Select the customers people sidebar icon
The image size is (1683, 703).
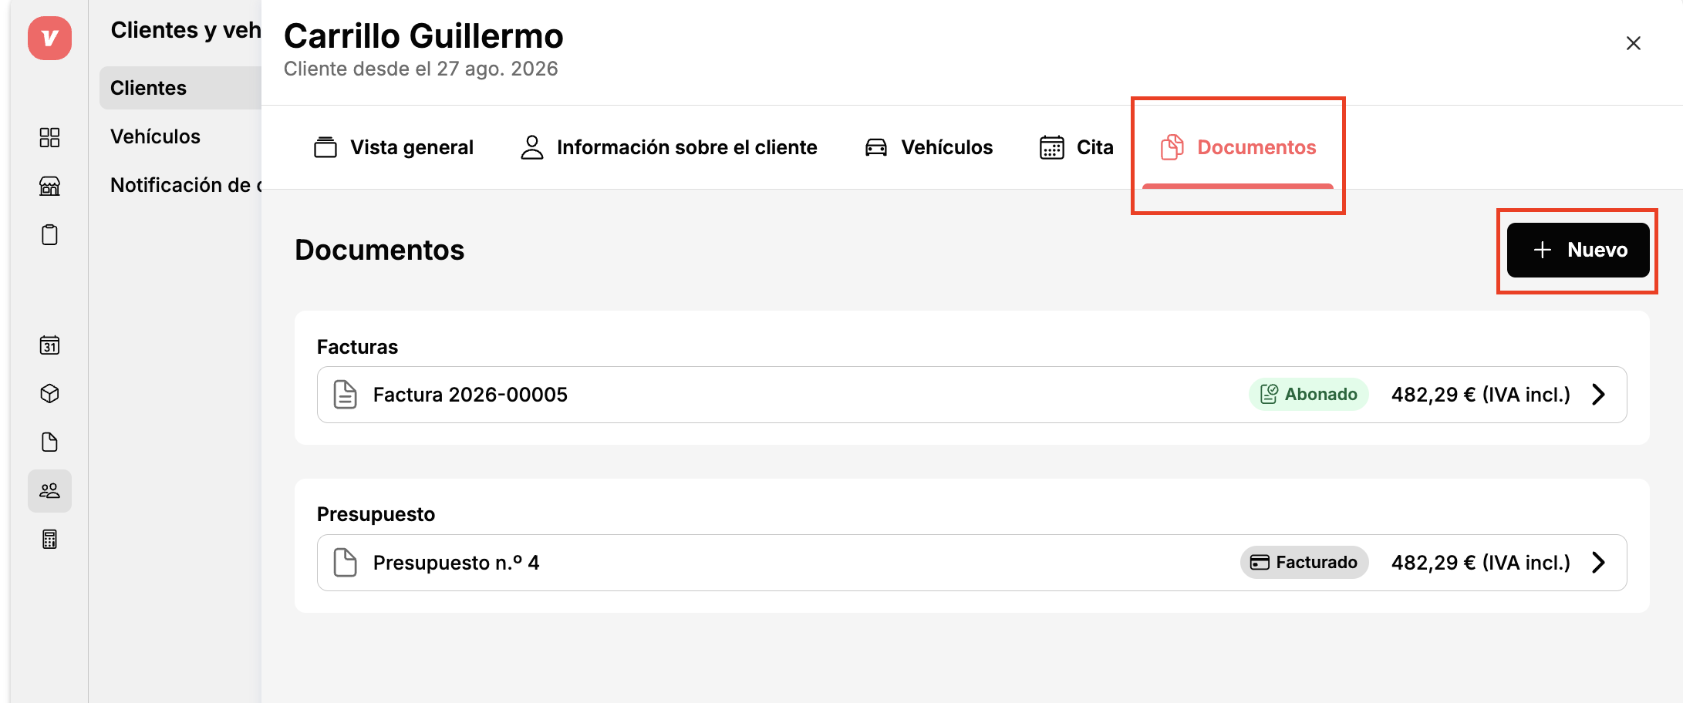(49, 490)
